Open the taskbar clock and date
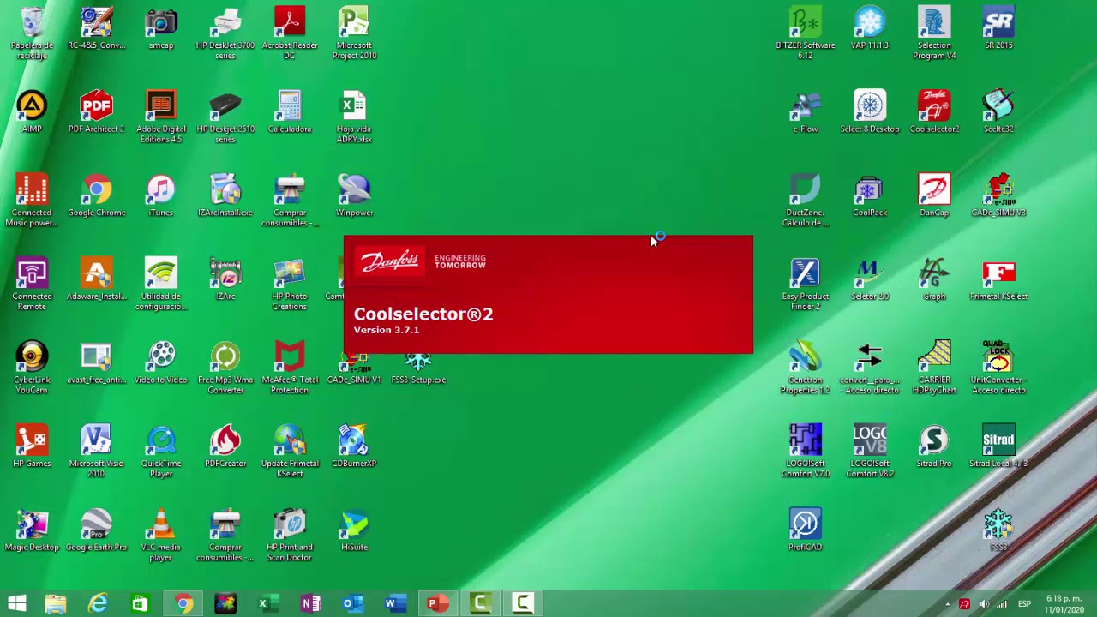This screenshot has height=617, width=1097. pos(1064,604)
